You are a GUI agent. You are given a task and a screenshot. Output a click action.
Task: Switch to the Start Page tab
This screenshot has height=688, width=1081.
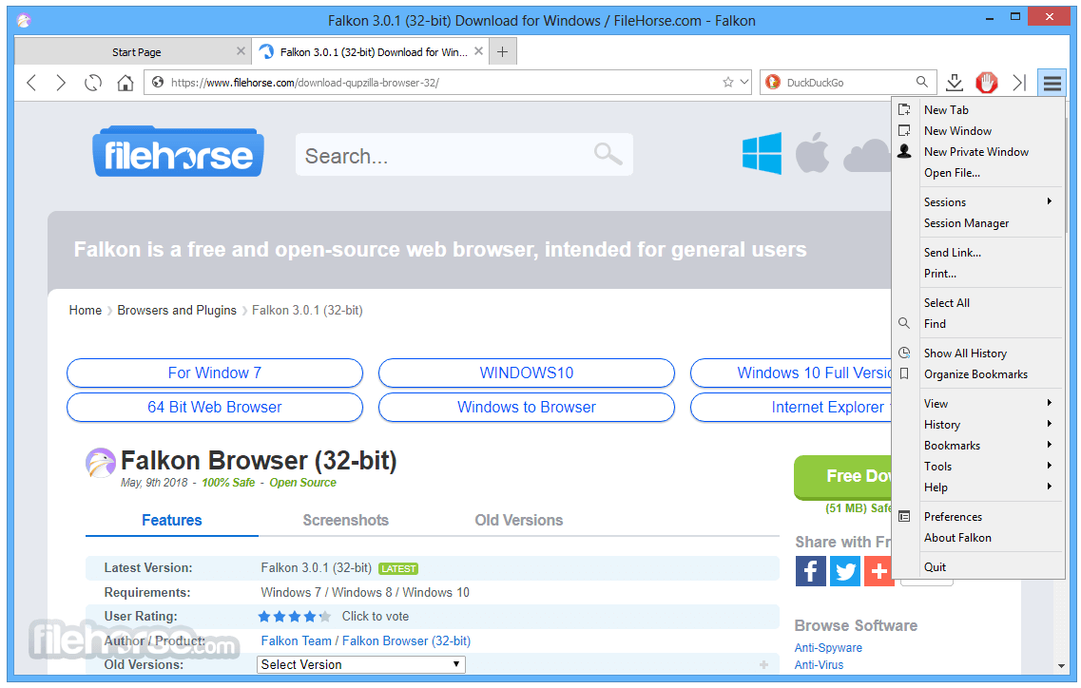(x=131, y=51)
